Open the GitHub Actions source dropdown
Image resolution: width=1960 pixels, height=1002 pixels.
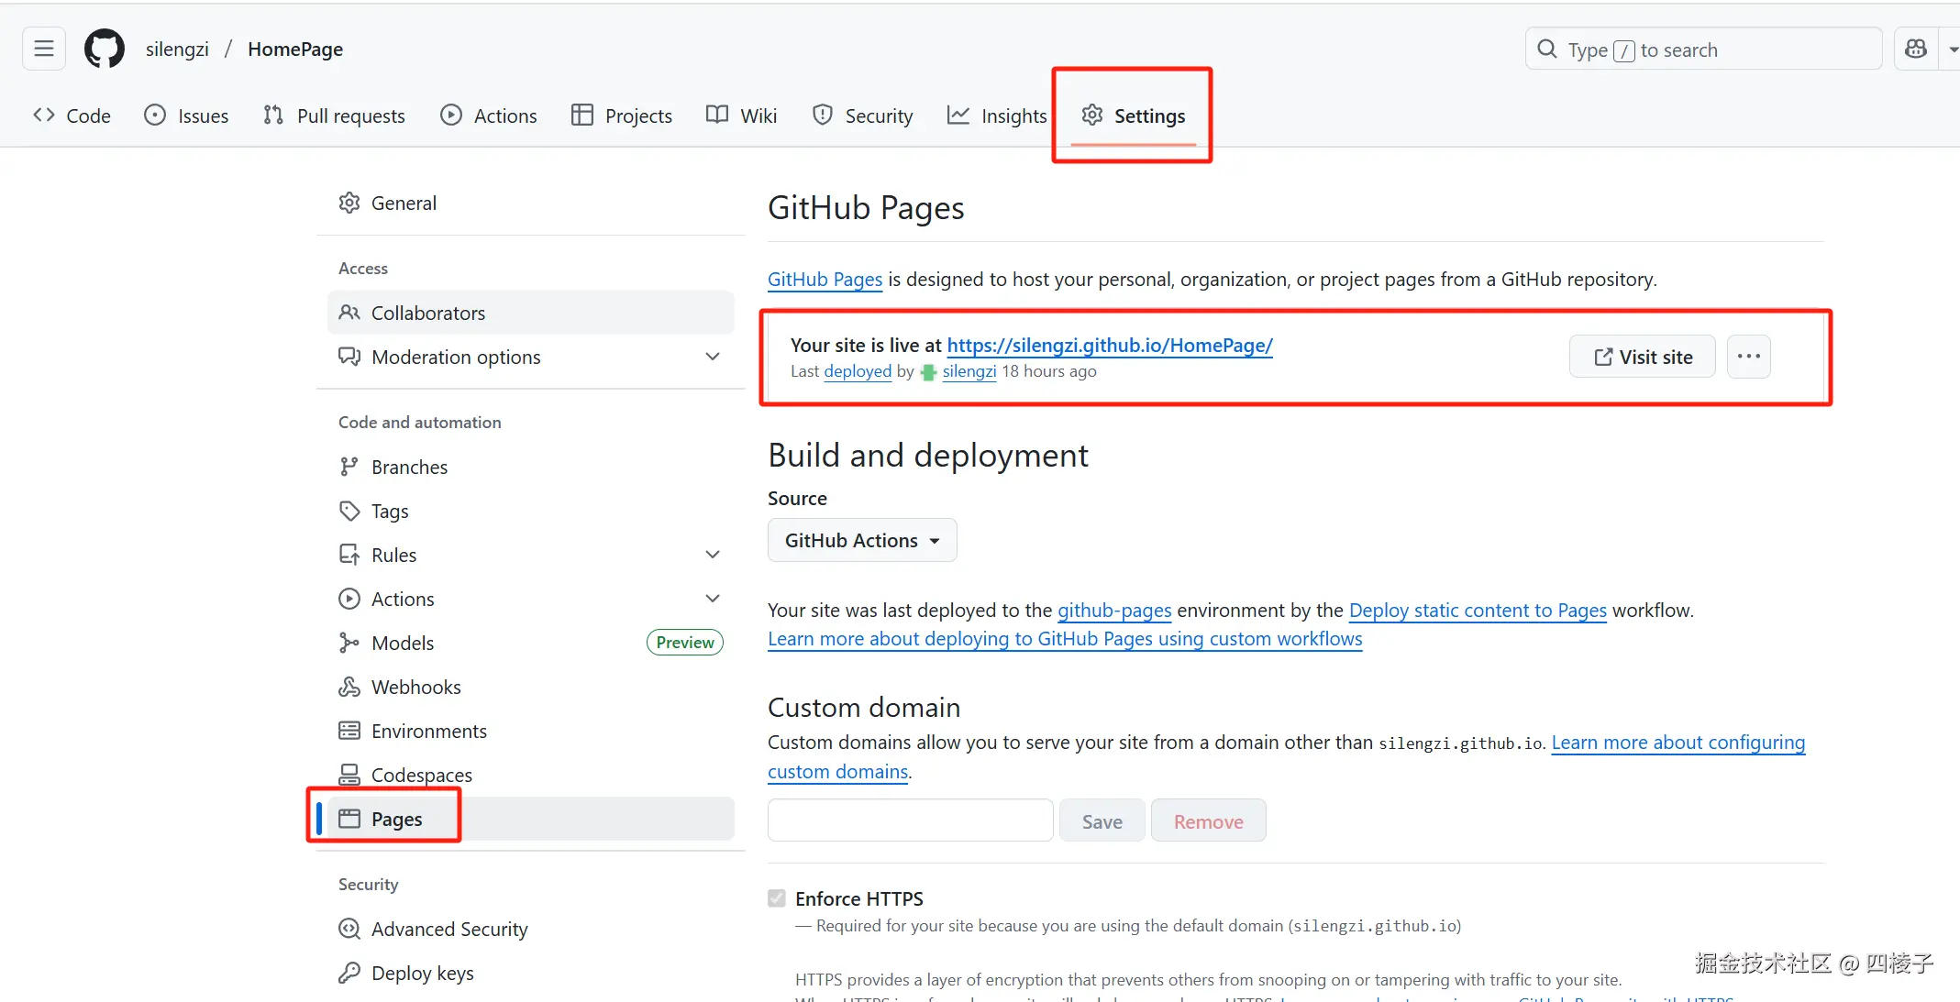coord(861,540)
